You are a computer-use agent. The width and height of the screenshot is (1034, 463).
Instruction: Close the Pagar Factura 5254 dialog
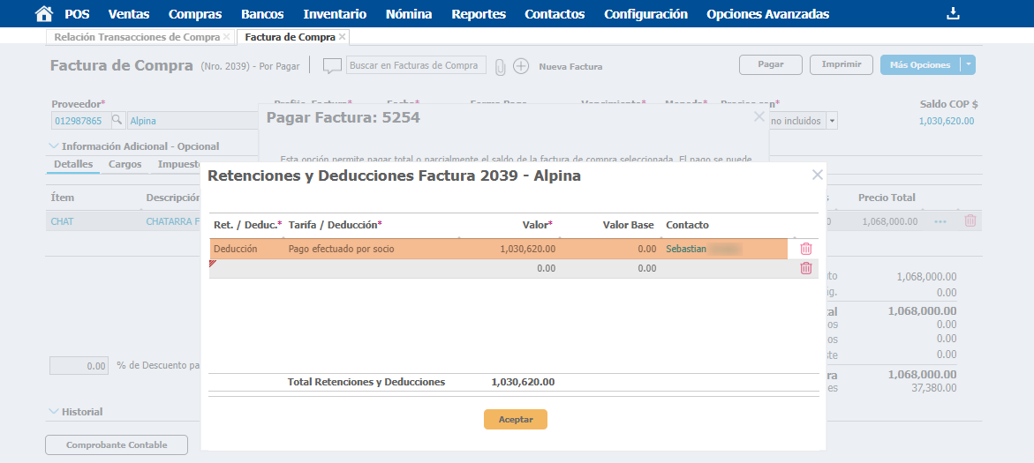click(x=759, y=117)
